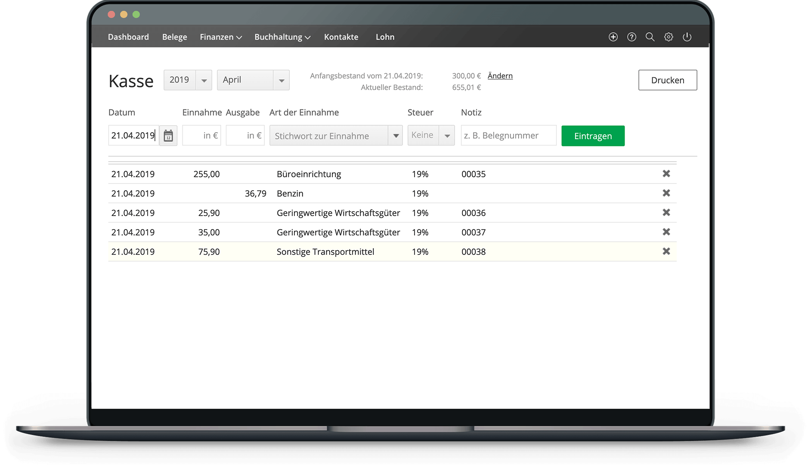Open the Lohn menu item
The width and height of the screenshot is (808, 465).
[x=385, y=37]
